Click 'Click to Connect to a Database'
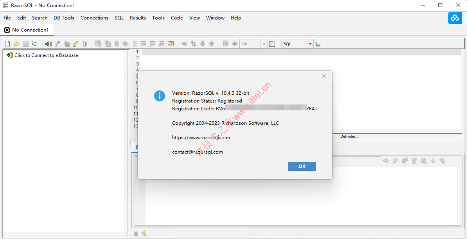This screenshot has height=239, width=467. pos(46,55)
